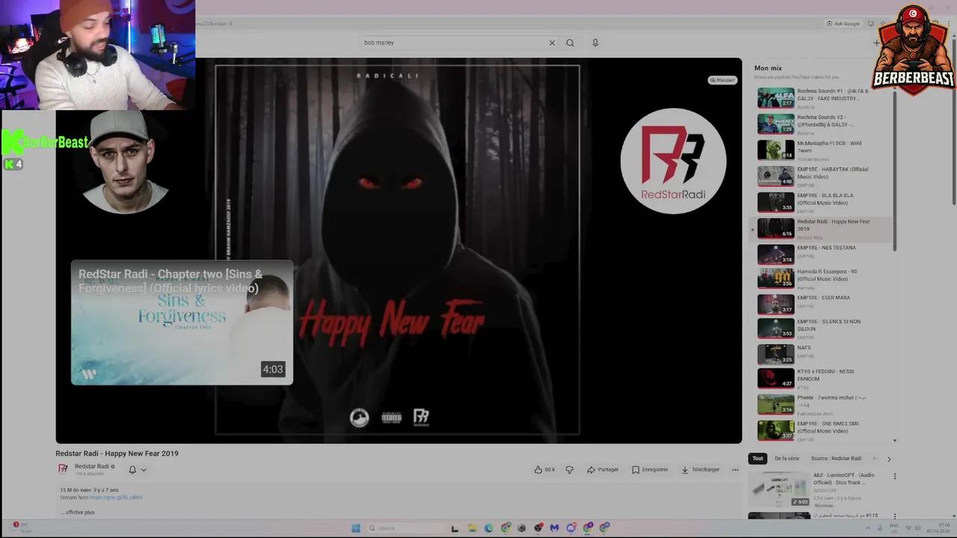Screen dimensions: 957x538
Task: Clear the 'boo marley' search text
Action: [x=552, y=43]
